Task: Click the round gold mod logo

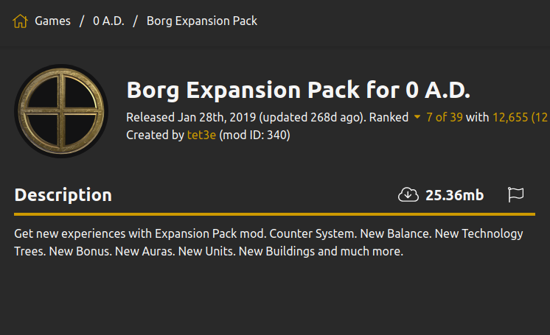Action: point(61,111)
